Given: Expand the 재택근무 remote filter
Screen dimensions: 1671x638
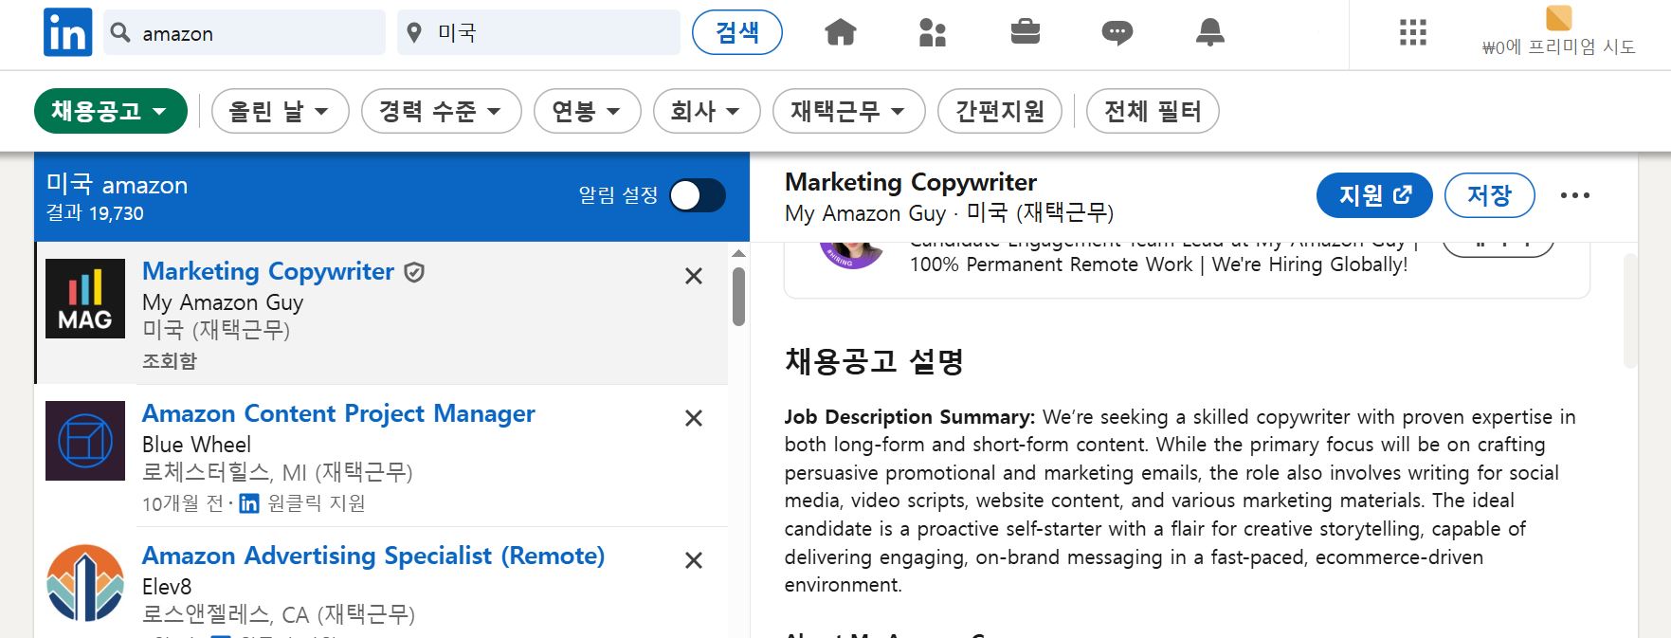Looking at the screenshot, I should point(849,111).
